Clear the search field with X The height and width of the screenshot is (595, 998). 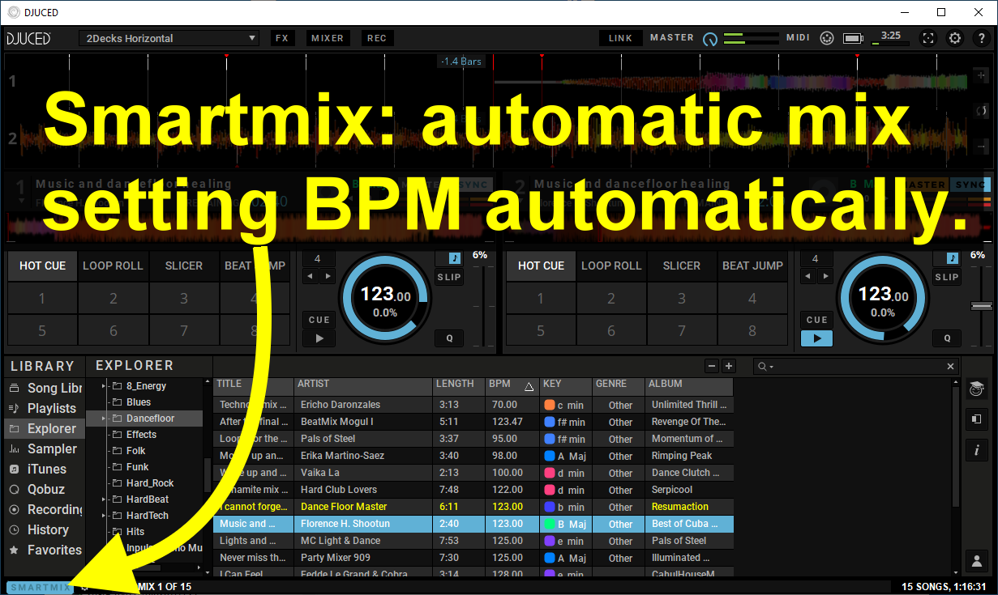click(952, 367)
